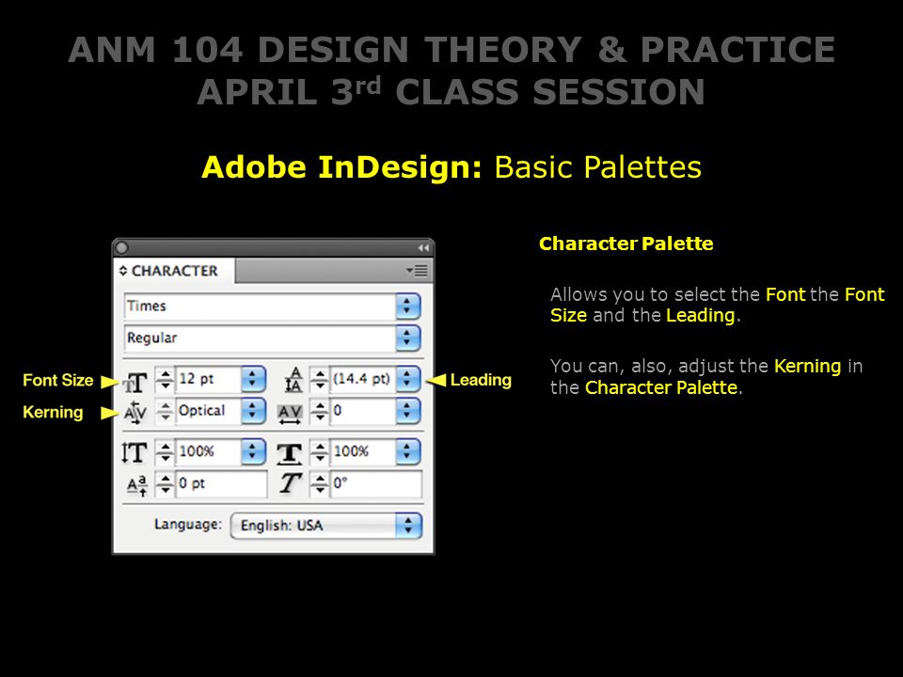Open the 12 pt font size dropdown
Image resolution: width=903 pixels, height=677 pixels.
[253, 379]
